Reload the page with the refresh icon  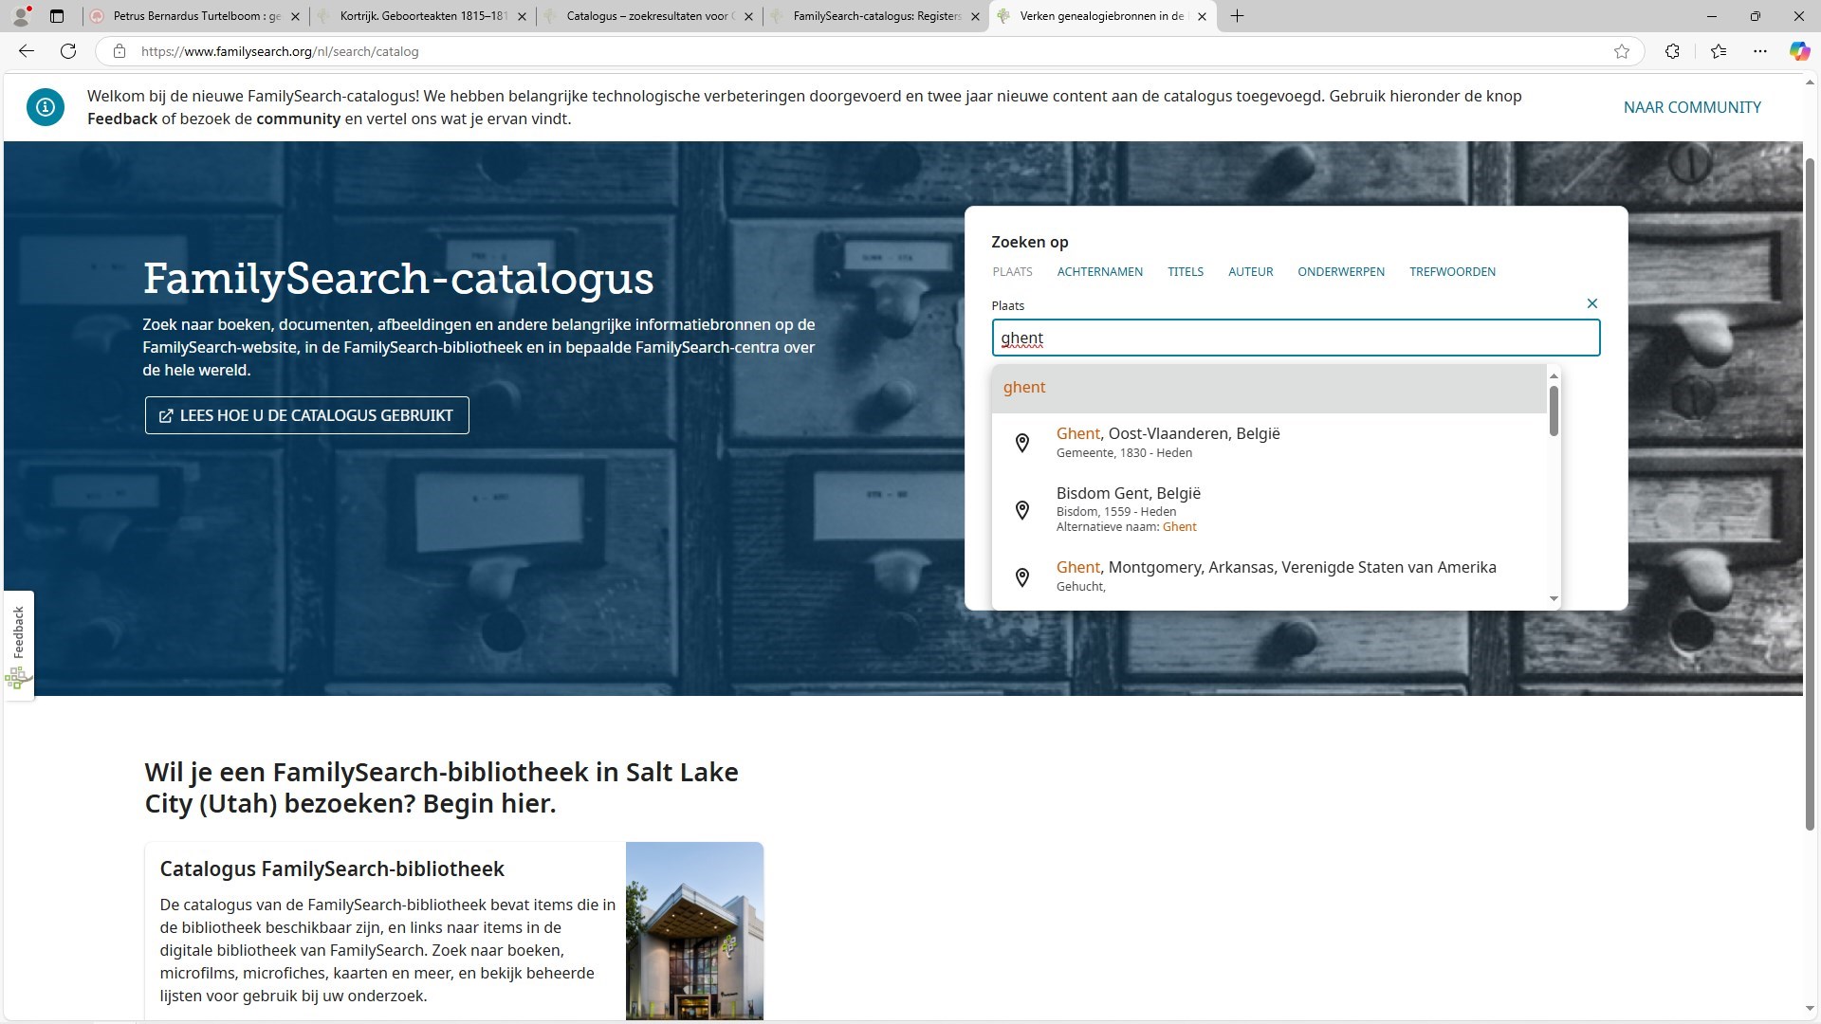(68, 51)
